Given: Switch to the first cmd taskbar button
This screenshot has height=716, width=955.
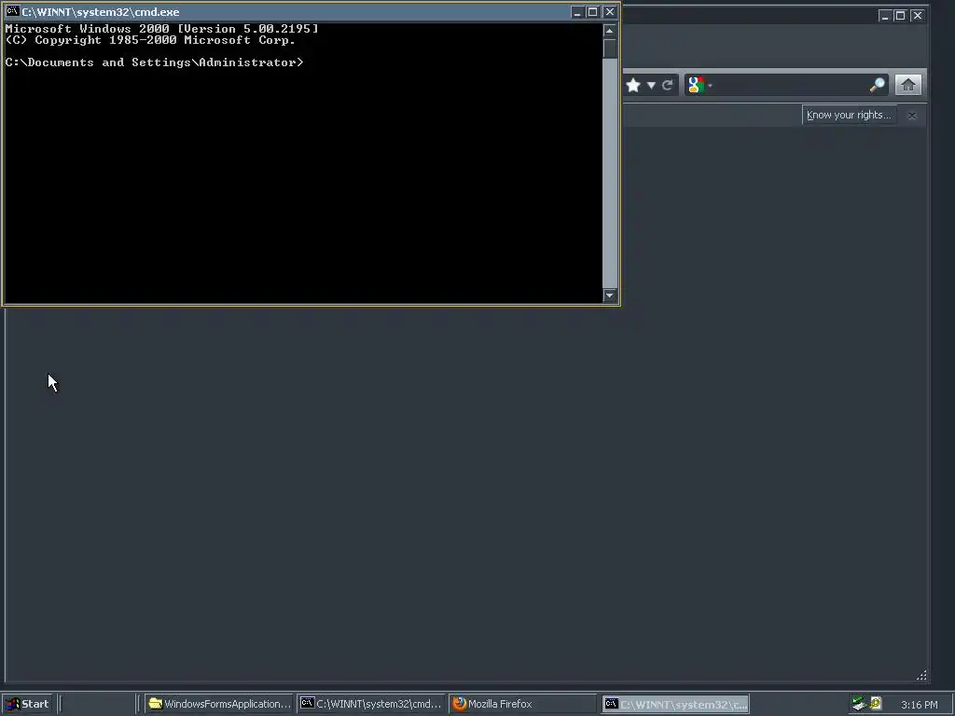Looking at the screenshot, I should pos(371,704).
